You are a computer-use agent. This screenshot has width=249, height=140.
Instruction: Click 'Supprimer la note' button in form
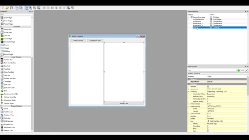95,40
